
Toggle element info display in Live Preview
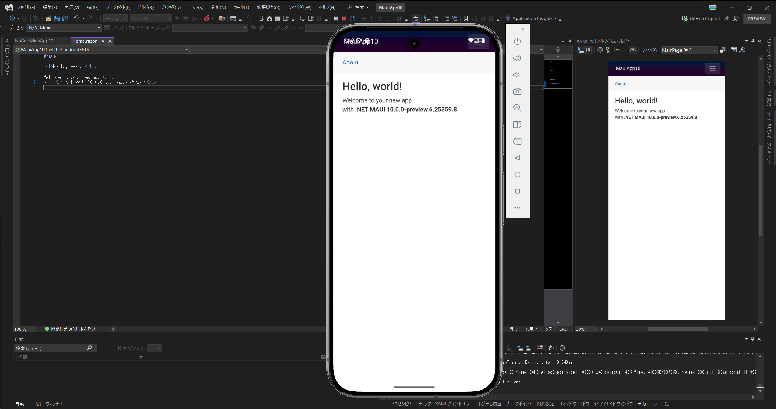click(x=589, y=50)
